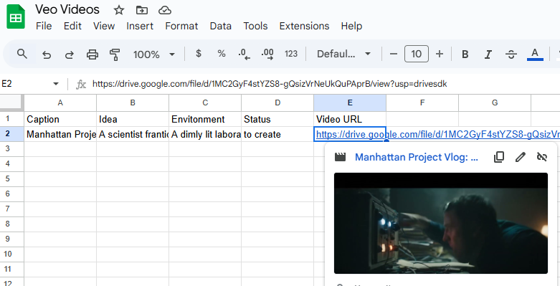Open the Tools menu

[255, 26]
